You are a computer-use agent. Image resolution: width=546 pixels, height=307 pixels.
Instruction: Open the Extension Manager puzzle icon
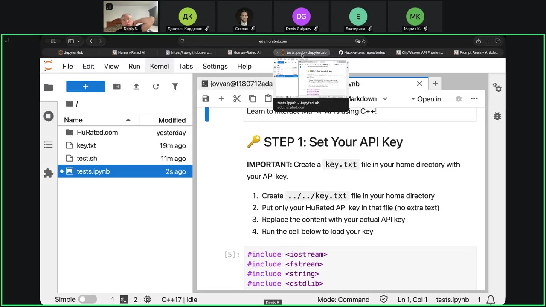tap(48, 173)
